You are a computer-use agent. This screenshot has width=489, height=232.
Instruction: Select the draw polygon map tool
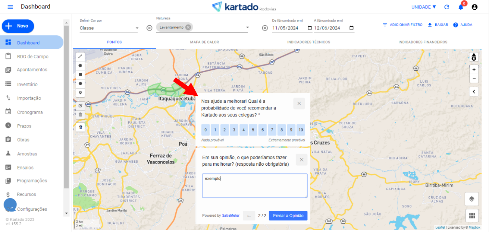(80, 66)
